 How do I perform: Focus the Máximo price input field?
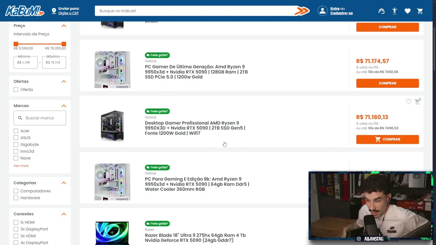click(54, 63)
